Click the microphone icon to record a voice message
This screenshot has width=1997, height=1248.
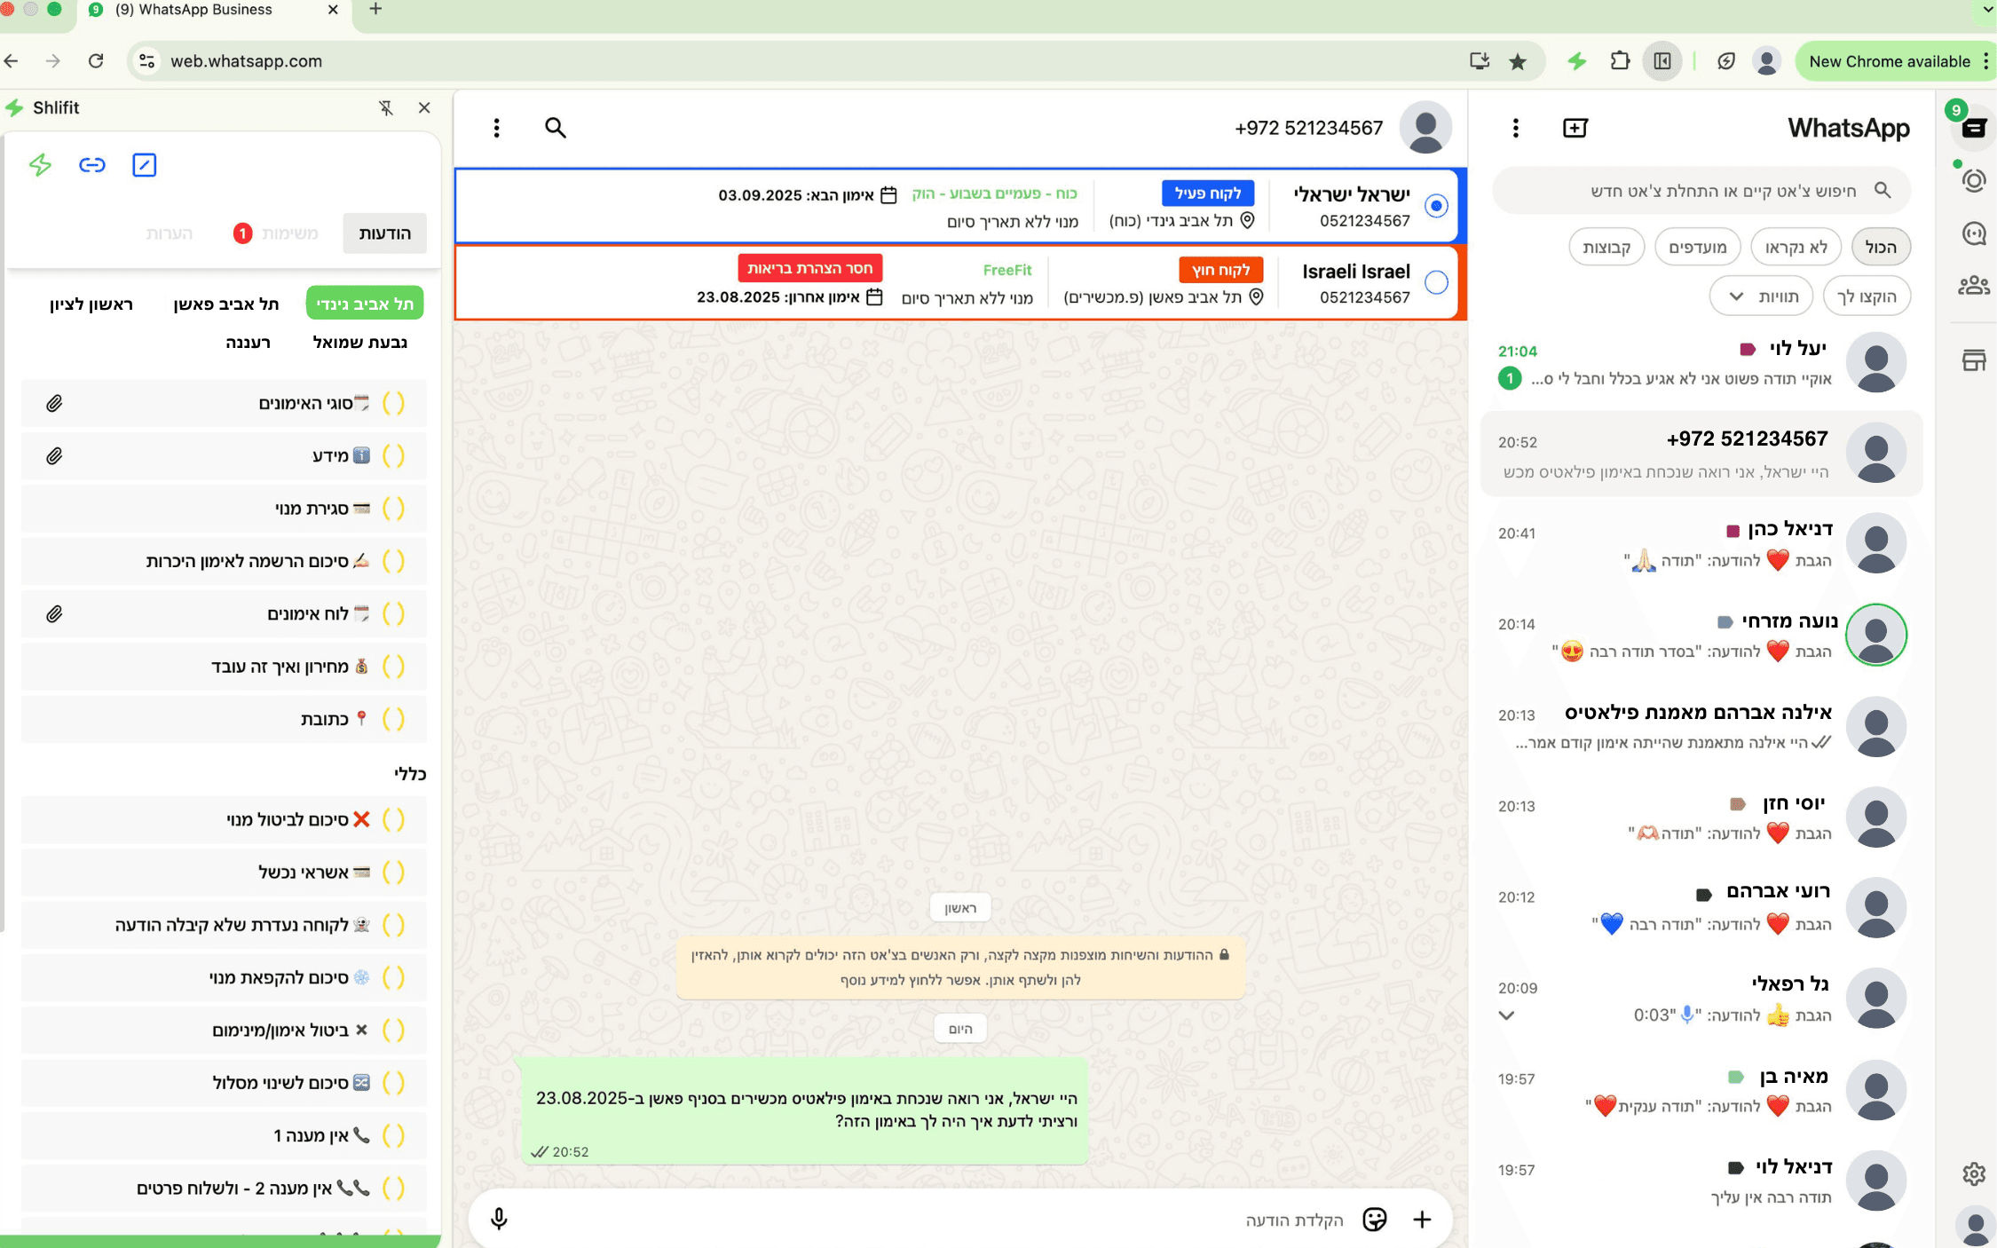coord(498,1219)
